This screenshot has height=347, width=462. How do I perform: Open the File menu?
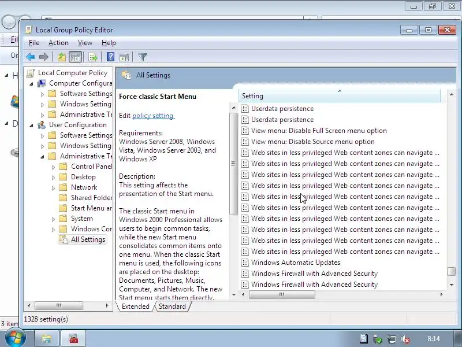[34, 43]
